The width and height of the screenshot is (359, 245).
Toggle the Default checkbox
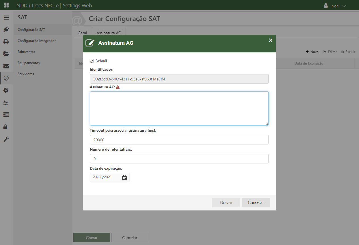(92, 61)
